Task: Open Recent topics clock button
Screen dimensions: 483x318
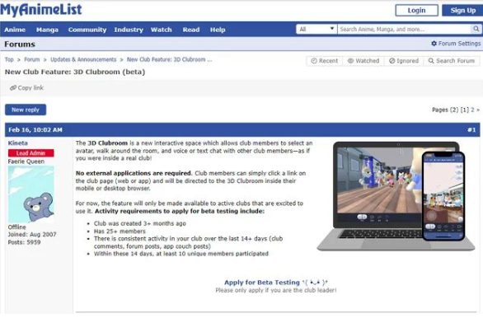Action: pos(325,61)
